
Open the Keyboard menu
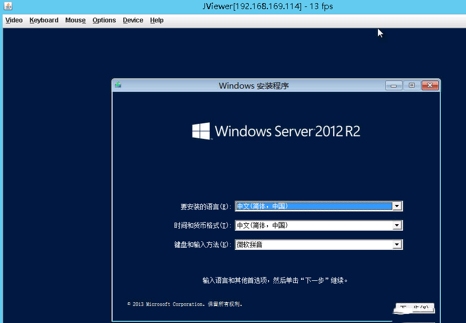tap(44, 20)
